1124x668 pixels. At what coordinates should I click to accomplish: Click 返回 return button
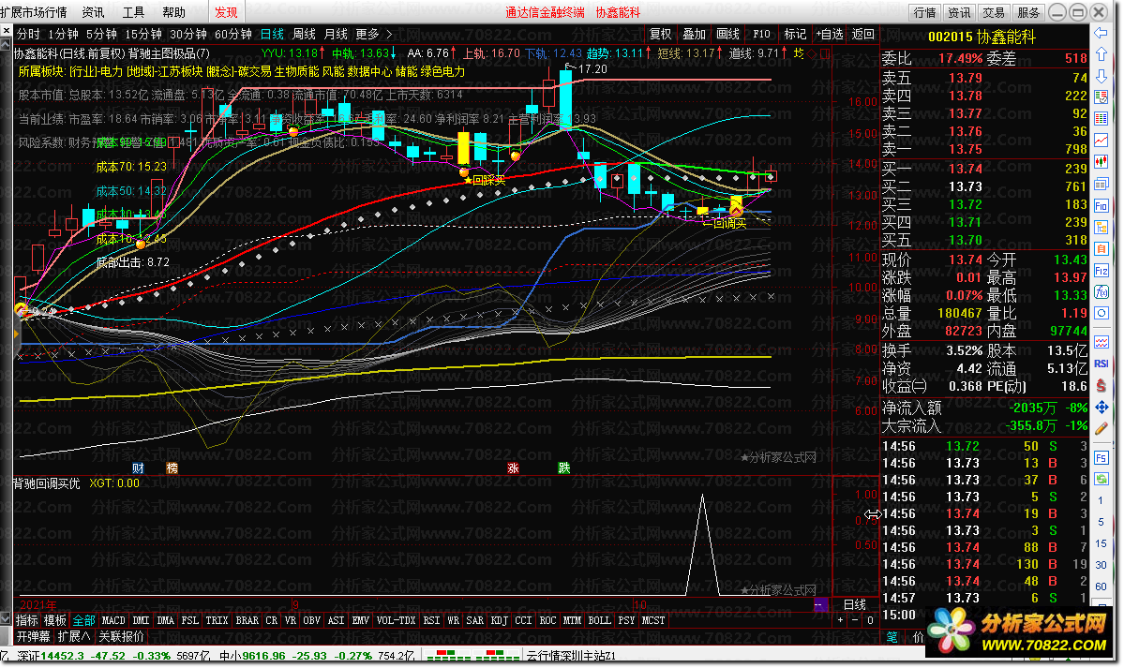coord(863,34)
